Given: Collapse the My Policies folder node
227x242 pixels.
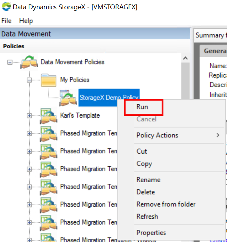Looking at the screenshot, I should coord(29,80).
